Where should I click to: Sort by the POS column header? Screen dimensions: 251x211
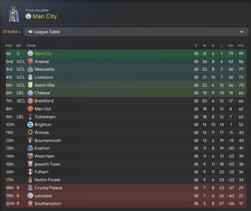[x=9, y=46]
